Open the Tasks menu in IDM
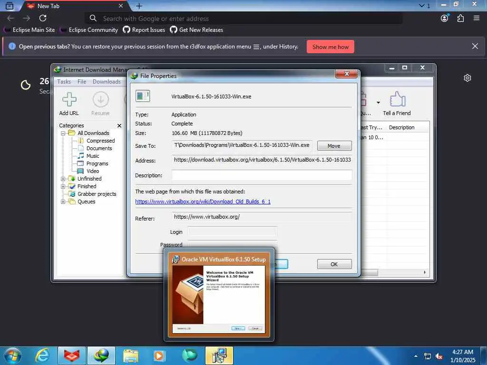The height and width of the screenshot is (365, 487). pyautogui.click(x=64, y=82)
